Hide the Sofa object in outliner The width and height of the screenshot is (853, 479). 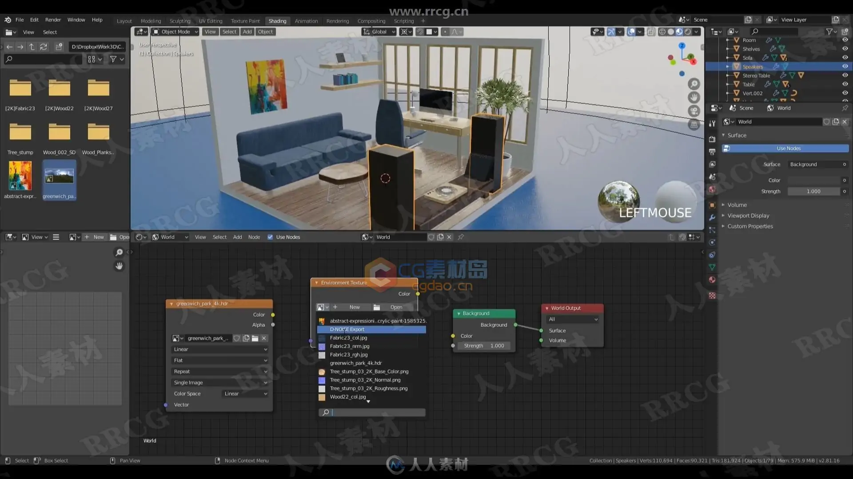tap(845, 58)
